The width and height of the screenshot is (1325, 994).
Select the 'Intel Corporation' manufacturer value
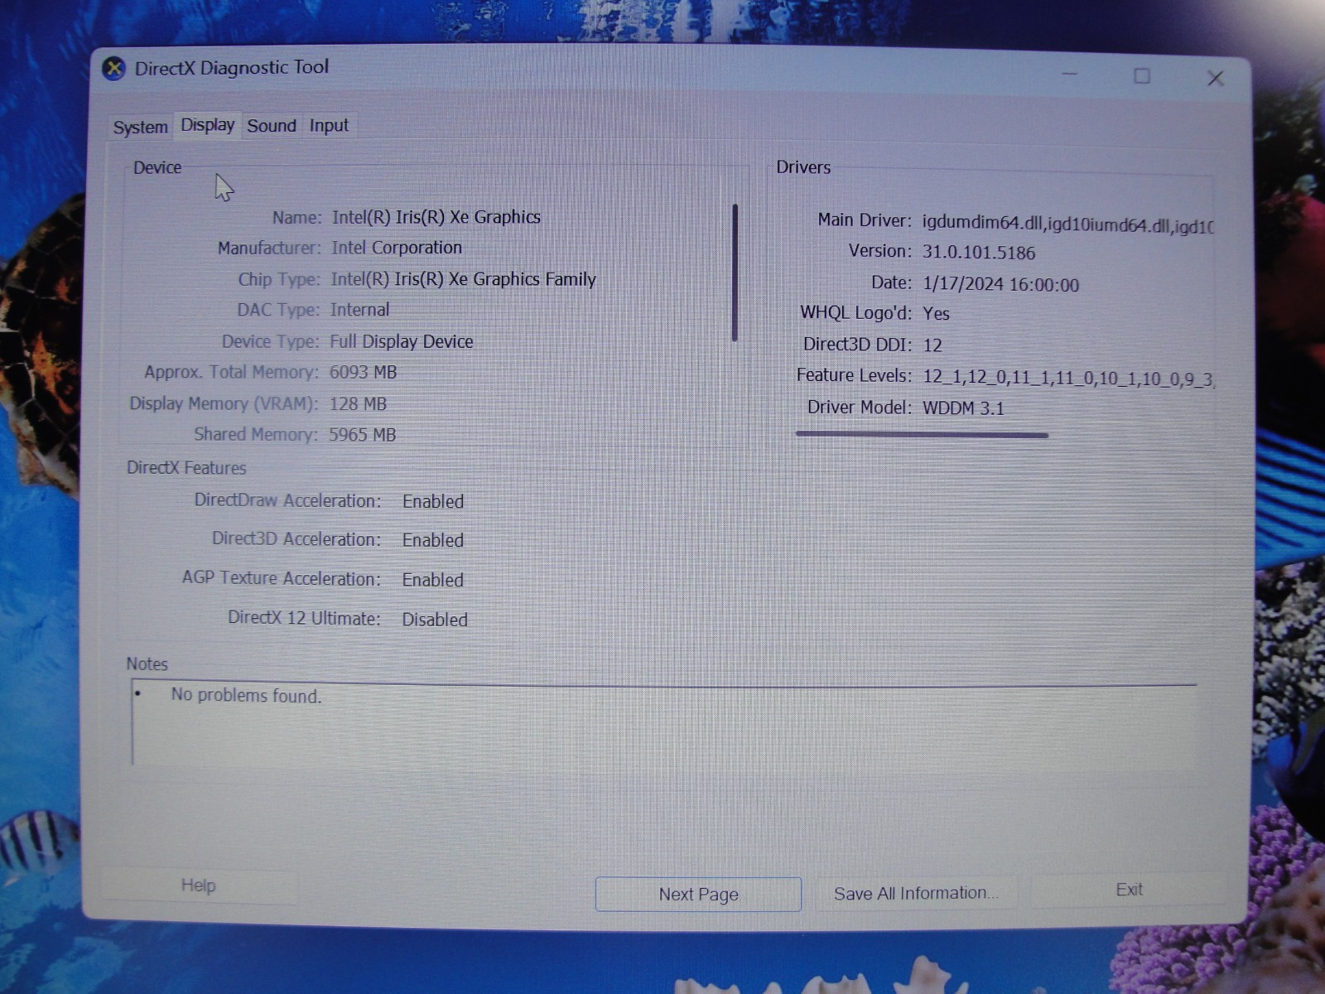[x=397, y=248]
